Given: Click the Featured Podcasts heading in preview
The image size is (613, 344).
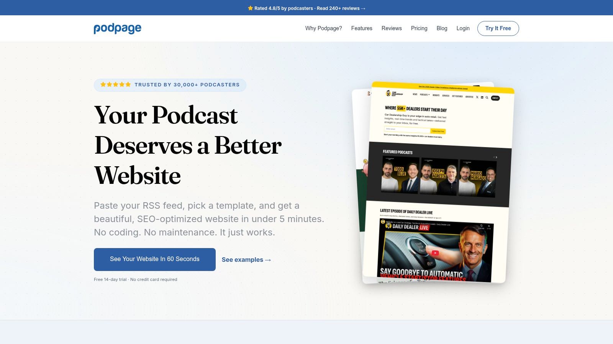Looking at the screenshot, I should [398, 152].
